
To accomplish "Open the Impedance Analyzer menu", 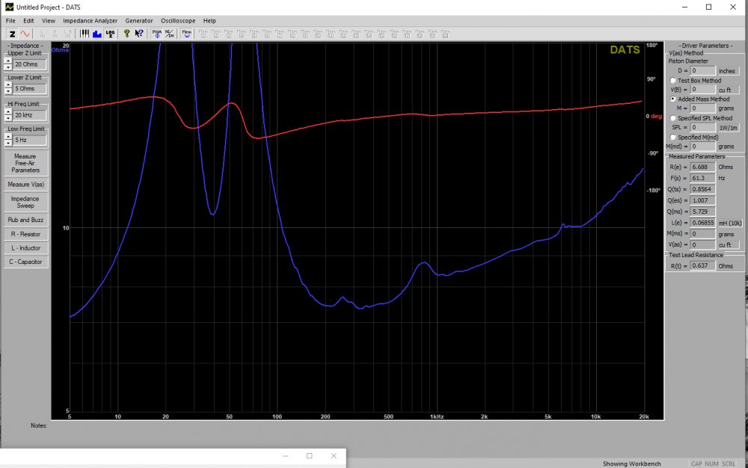I will point(90,21).
